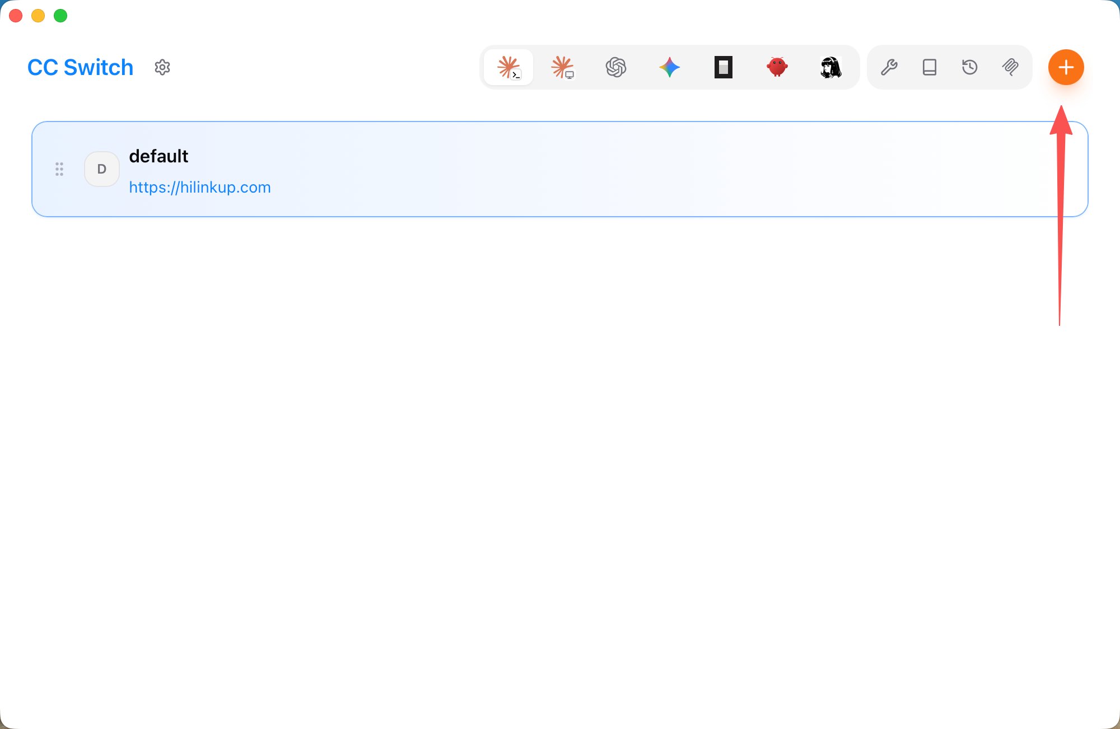Select the black square app icon
This screenshot has width=1120, height=729.
(x=724, y=67)
